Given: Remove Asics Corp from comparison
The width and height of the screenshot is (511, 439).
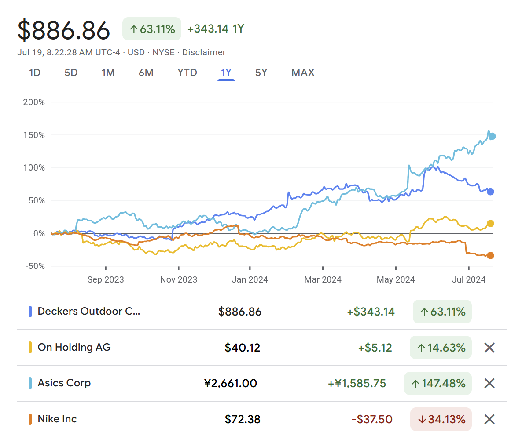Looking at the screenshot, I should point(489,383).
